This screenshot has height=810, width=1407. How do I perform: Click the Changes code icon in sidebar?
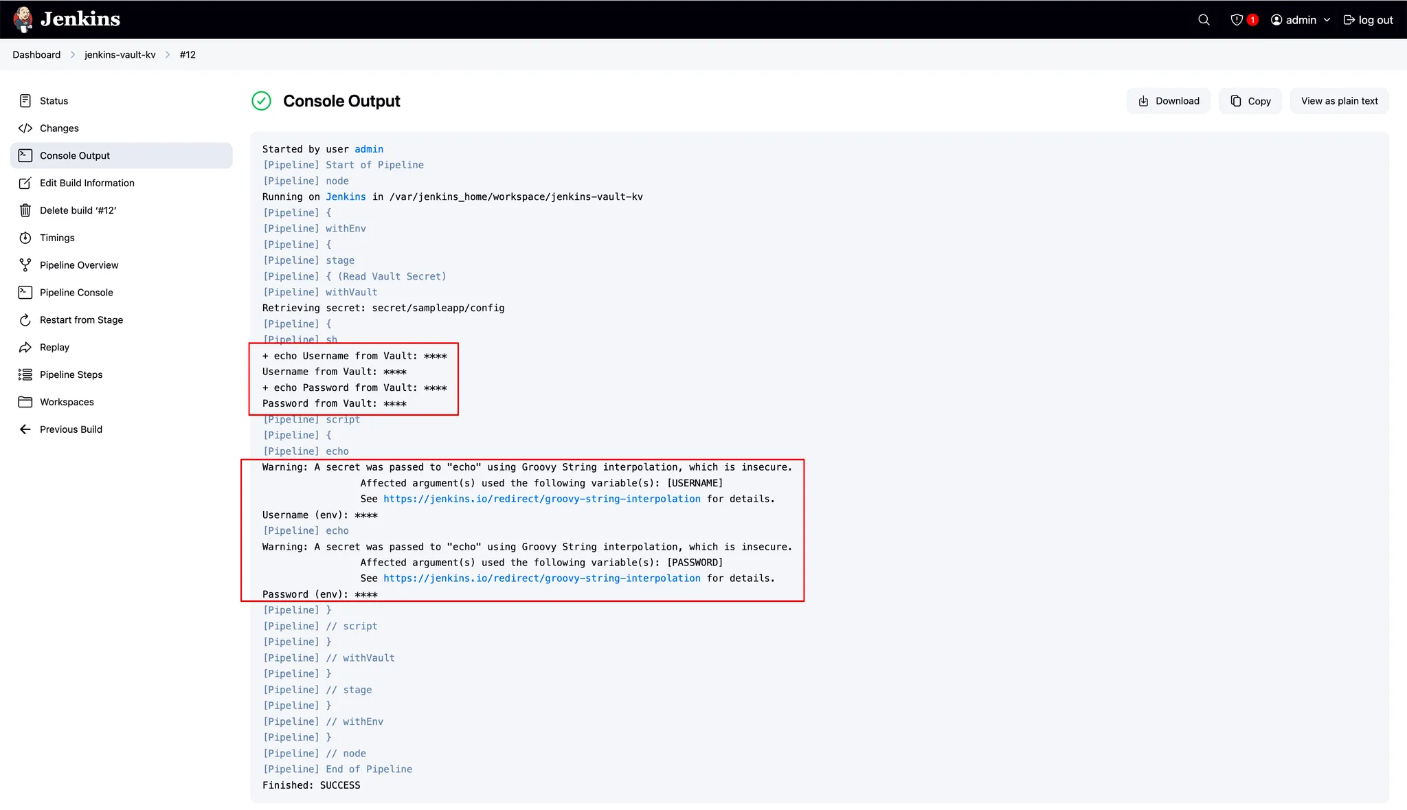(25, 128)
